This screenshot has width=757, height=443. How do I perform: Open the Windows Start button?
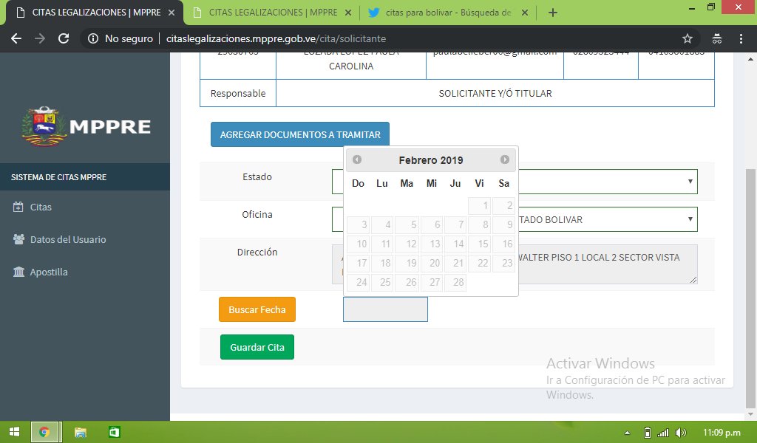(x=15, y=432)
